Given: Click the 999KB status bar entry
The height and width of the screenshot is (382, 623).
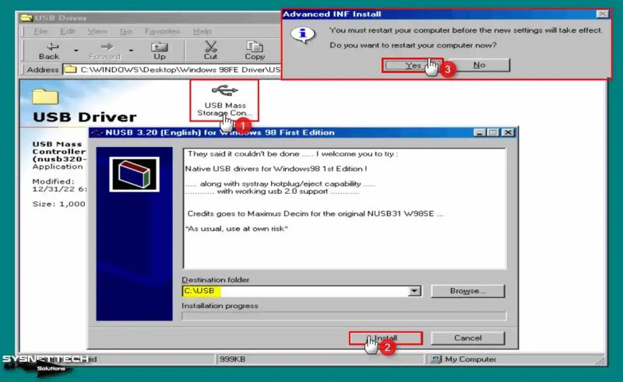Looking at the screenshot, I should (x=232, y=359).
